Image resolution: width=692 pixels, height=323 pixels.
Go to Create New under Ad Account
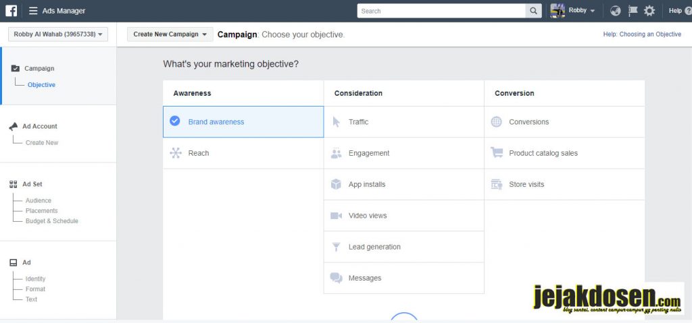[x=41, y=143]
